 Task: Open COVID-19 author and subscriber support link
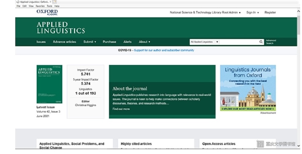coord(164,50)
